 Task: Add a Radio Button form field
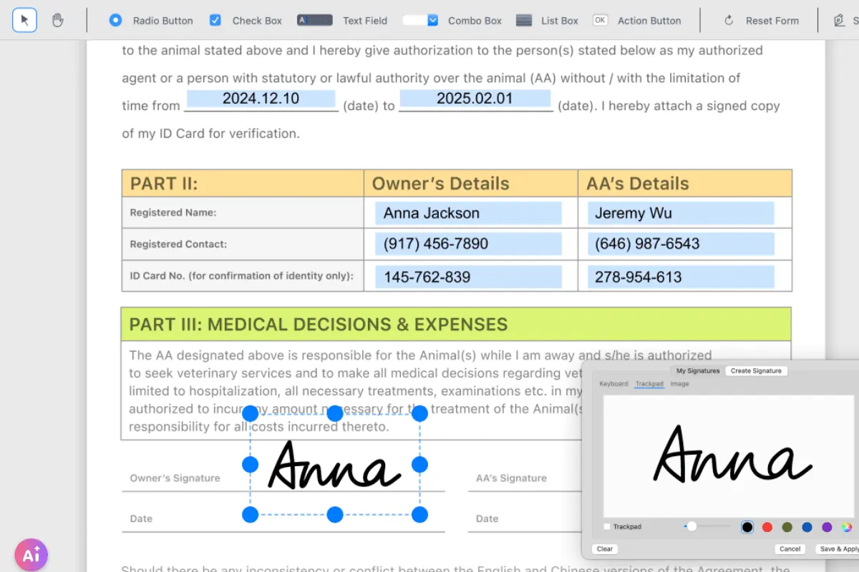coord(151,20)
